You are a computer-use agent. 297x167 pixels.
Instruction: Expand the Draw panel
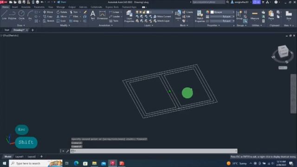click(x=21, y=25)
